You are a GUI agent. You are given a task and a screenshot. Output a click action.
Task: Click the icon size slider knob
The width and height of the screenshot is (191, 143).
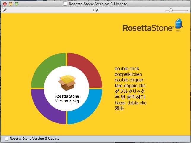(x=171, y=10)
